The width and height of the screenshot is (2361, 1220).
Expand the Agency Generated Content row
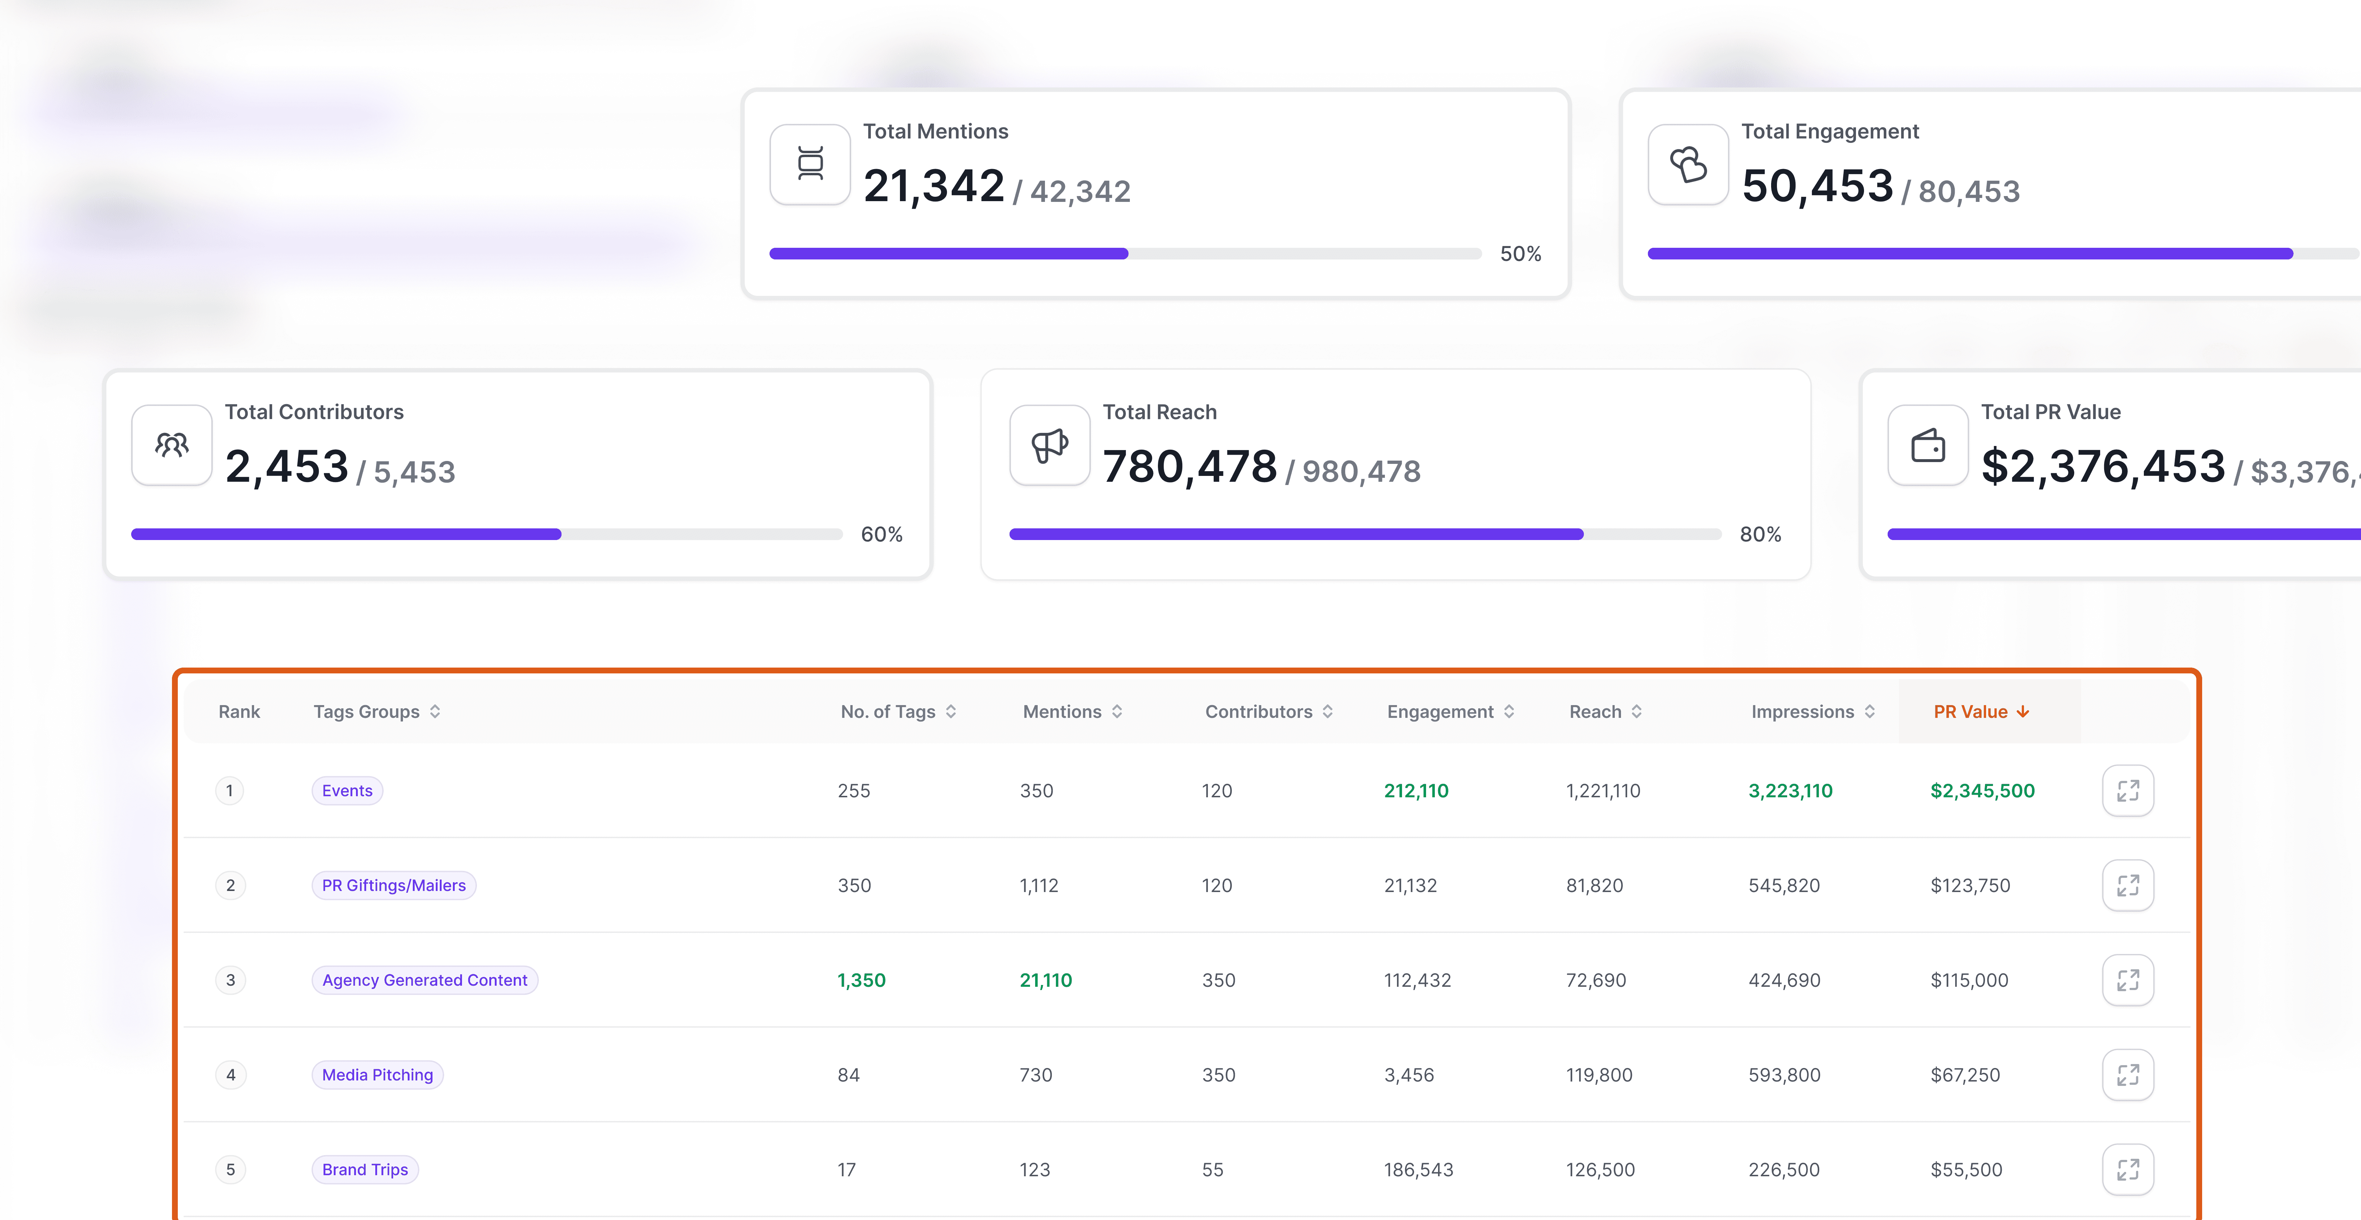point(2127,980)
